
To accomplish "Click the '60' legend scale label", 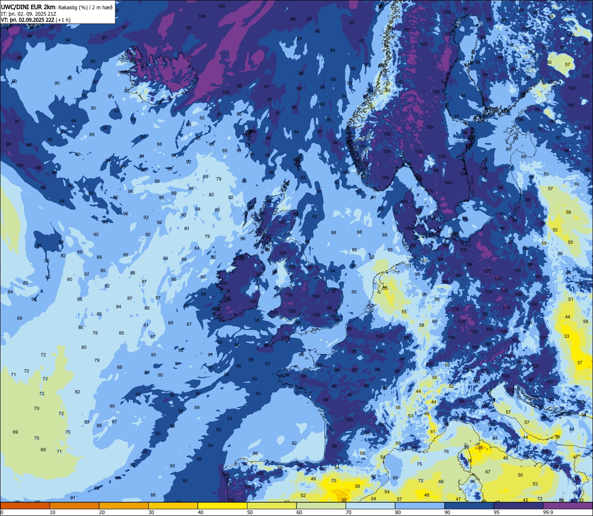I will point(299,512).
